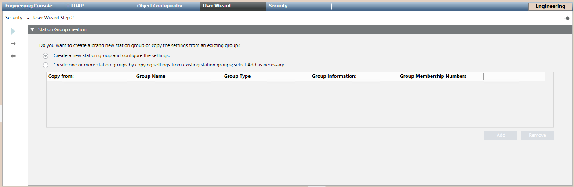Click the Group Name column header

coord(151,77)
